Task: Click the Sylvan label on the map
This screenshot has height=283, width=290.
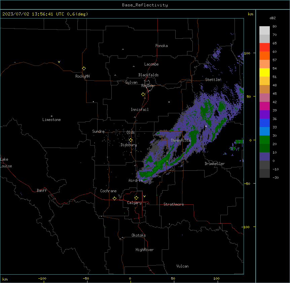Action: (x=131, y=82)
